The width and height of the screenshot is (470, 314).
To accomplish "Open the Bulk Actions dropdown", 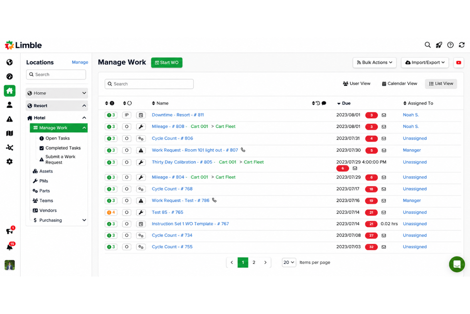I will click(374, 63).
